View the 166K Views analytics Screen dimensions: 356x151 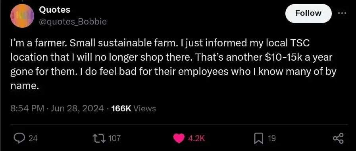point(134,108)
